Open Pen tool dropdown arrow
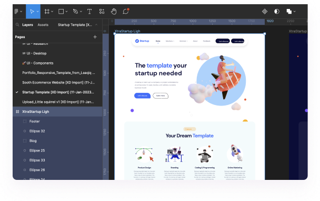This screenshot has width=320, height=201. pyautogui.click(x=81, y=12)
